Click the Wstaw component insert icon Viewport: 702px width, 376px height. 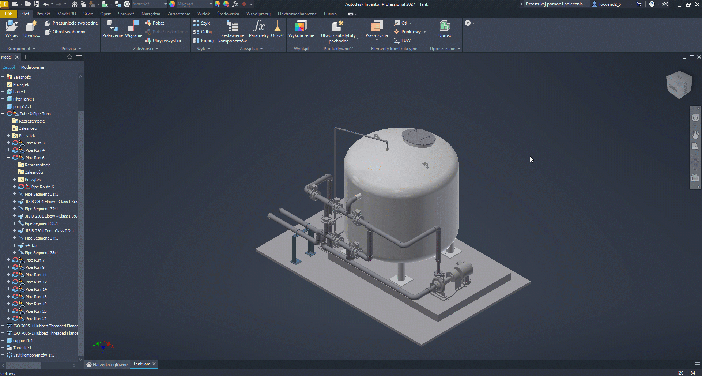12,26
